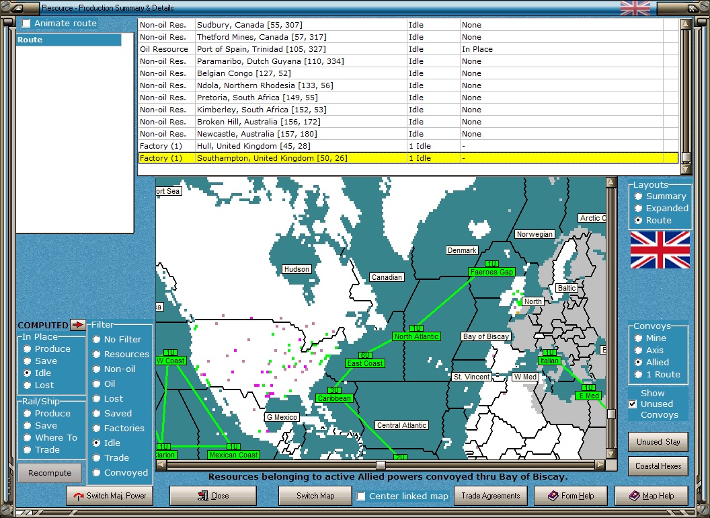Click the small Union Jack in title bar

[x=635, y=8]
